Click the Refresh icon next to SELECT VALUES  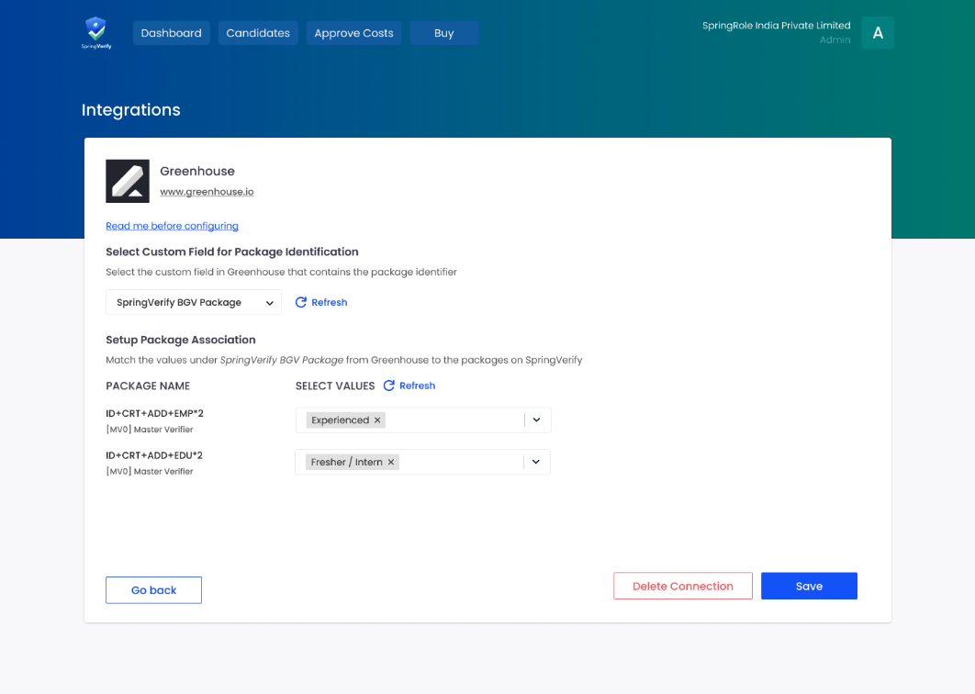pyautogui.click(x=389, y=386)
